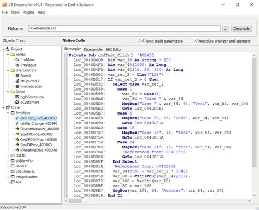The image size is (259, 210).
Task: Switch to the Decompiler tab
Action: (73, 49)
